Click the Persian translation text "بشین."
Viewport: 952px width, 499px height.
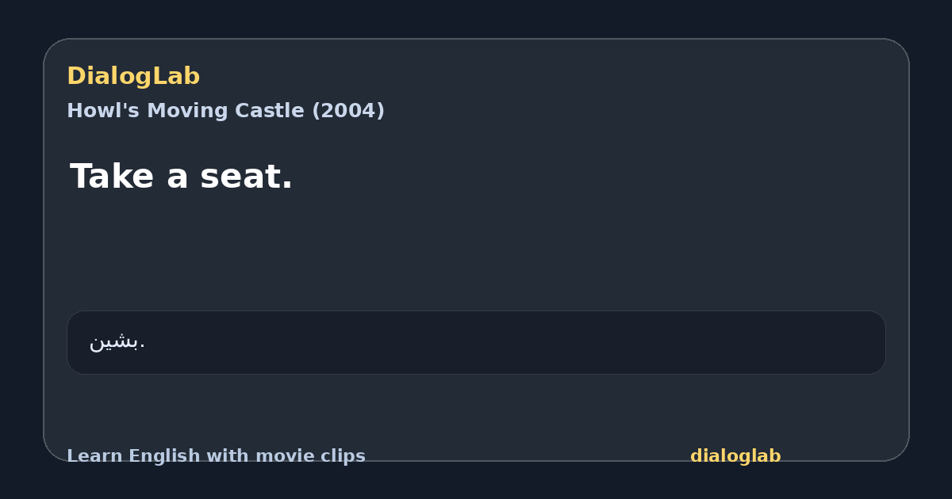coord(117,342)
